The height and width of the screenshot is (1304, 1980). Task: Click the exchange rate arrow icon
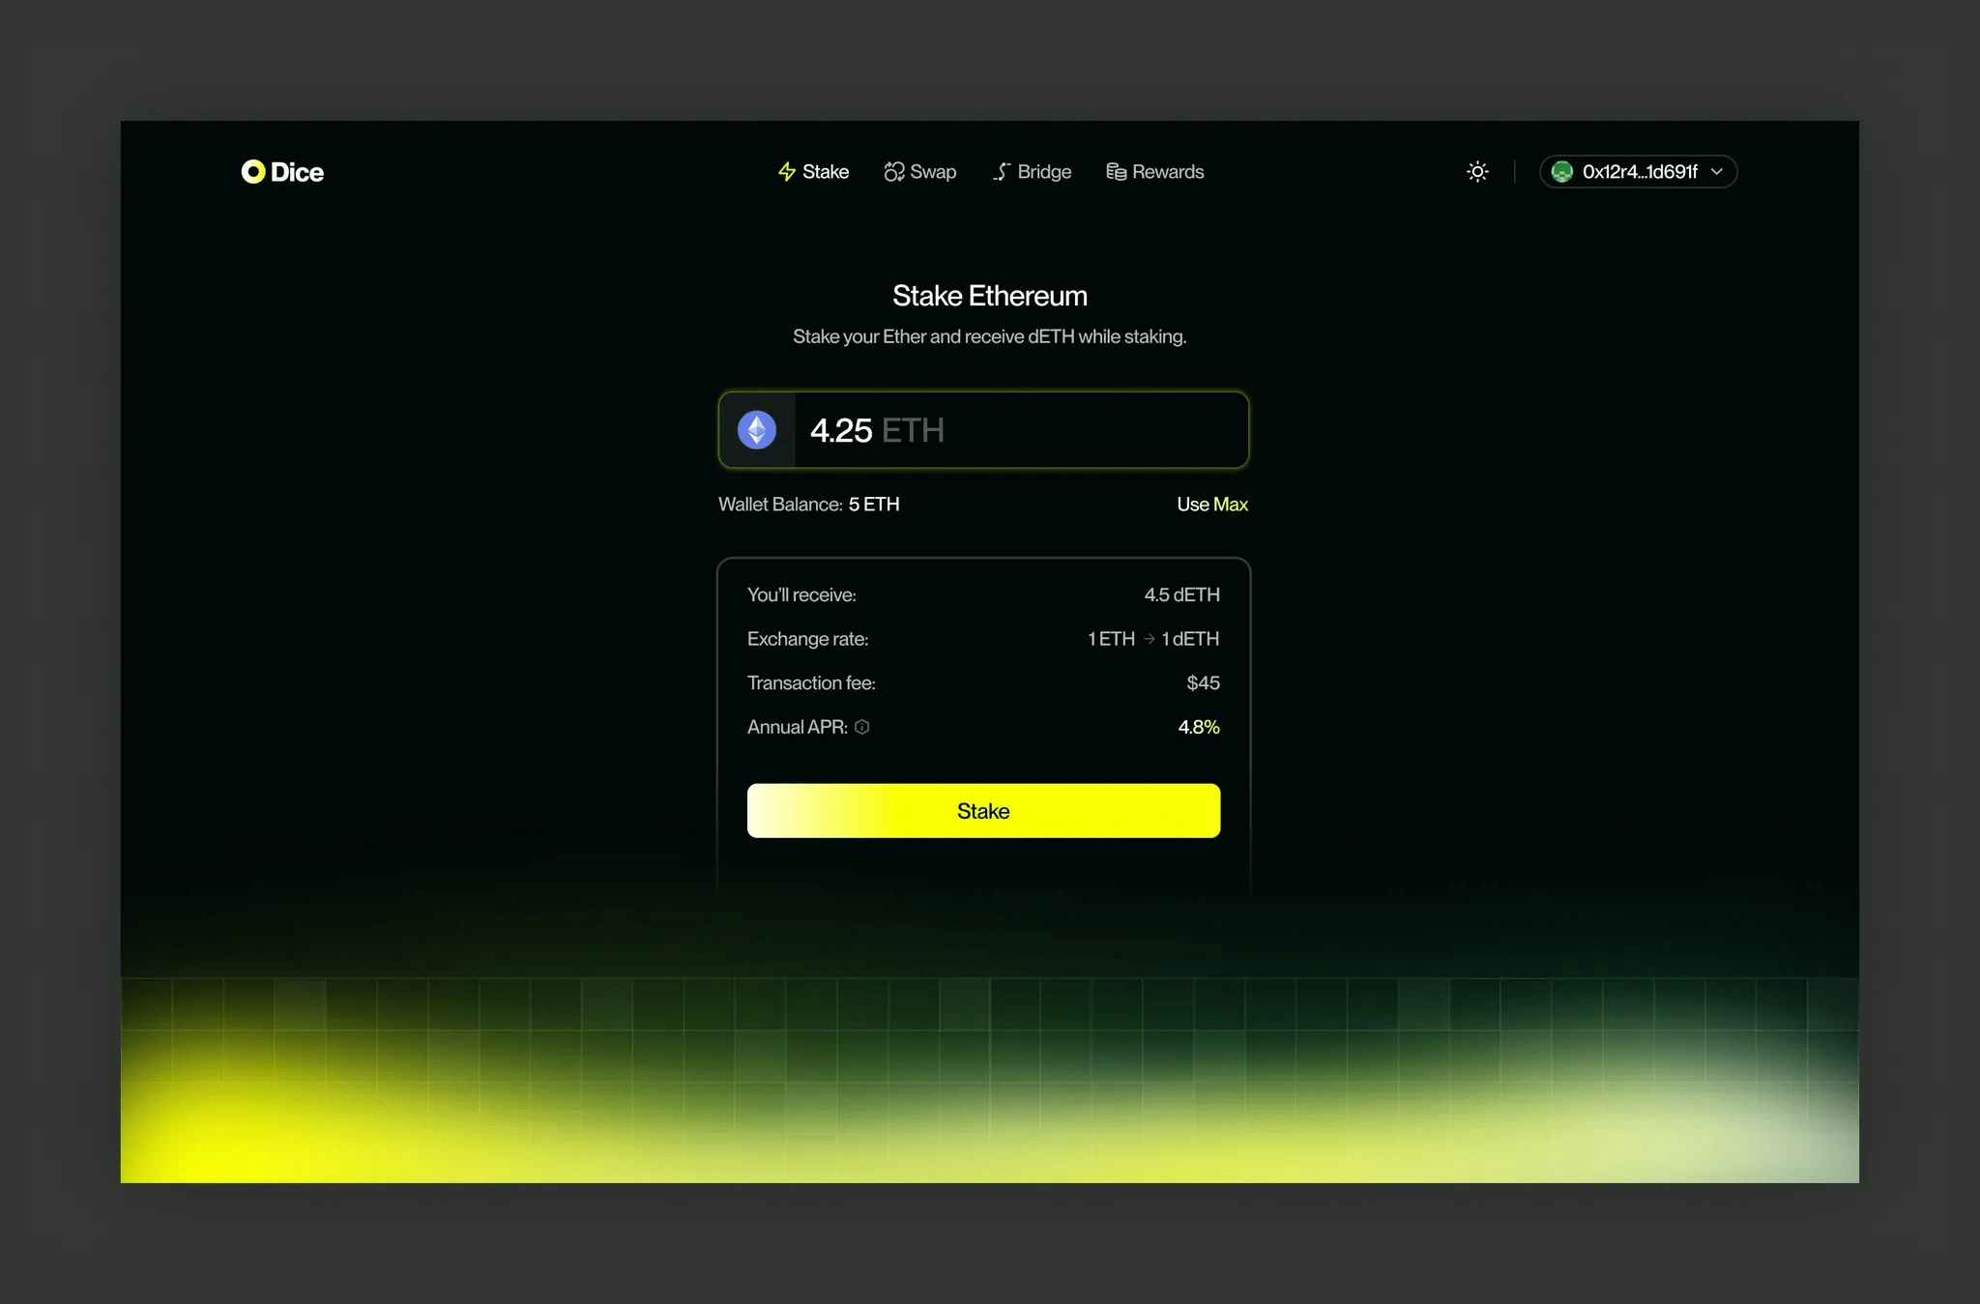click(1150, 639)
